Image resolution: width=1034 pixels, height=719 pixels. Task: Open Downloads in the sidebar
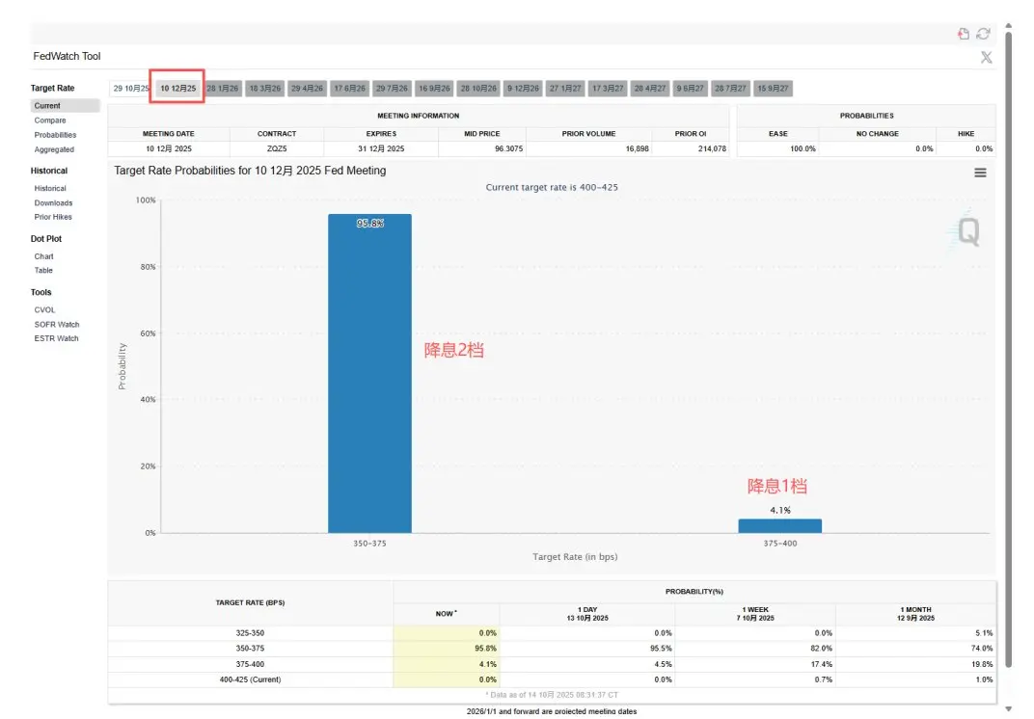coord(53,203)
